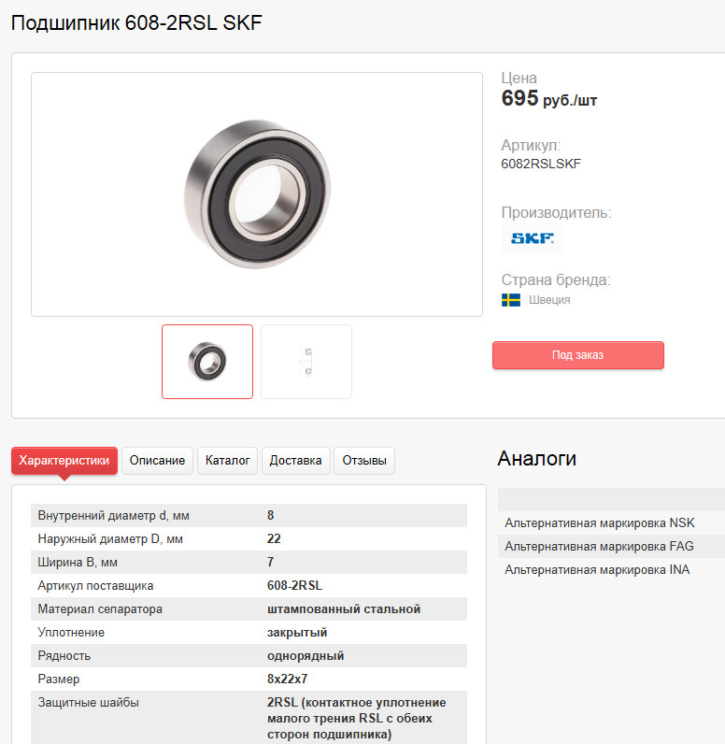
Task: Click the Под заказ button
Action: pos(578,355)
